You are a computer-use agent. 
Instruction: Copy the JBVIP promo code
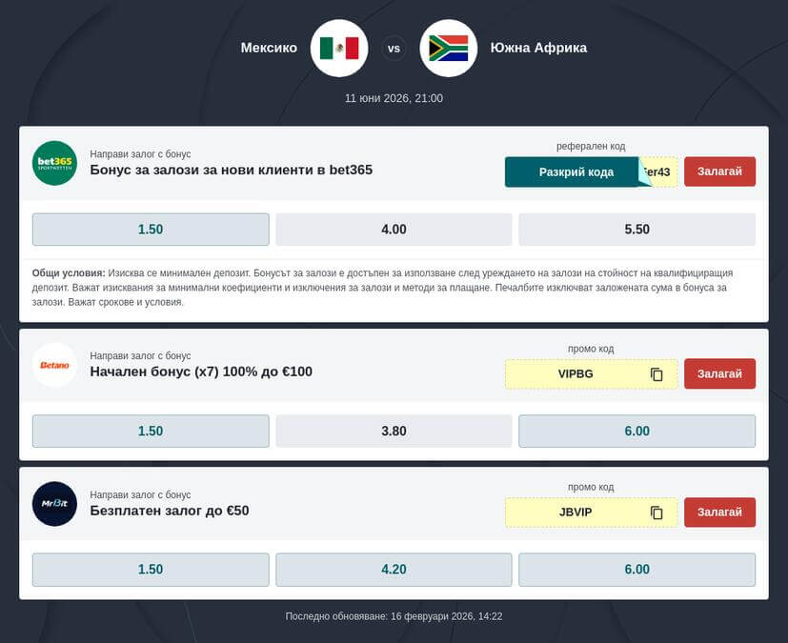[657, 512]
